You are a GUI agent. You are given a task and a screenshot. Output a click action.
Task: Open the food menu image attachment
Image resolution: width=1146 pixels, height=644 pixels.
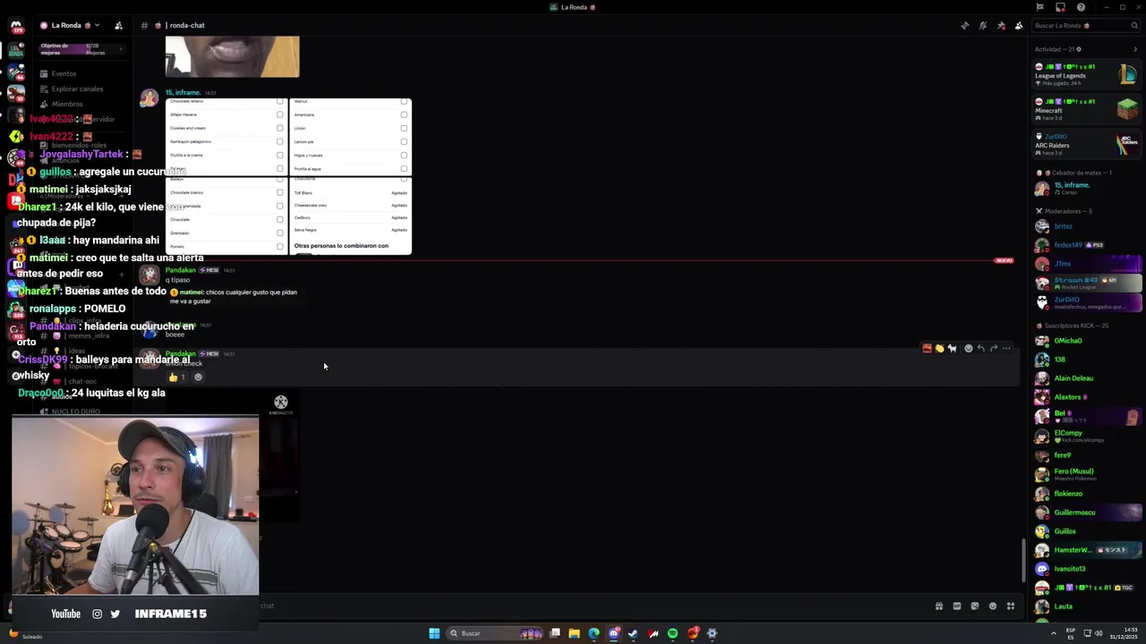[288, 177]
